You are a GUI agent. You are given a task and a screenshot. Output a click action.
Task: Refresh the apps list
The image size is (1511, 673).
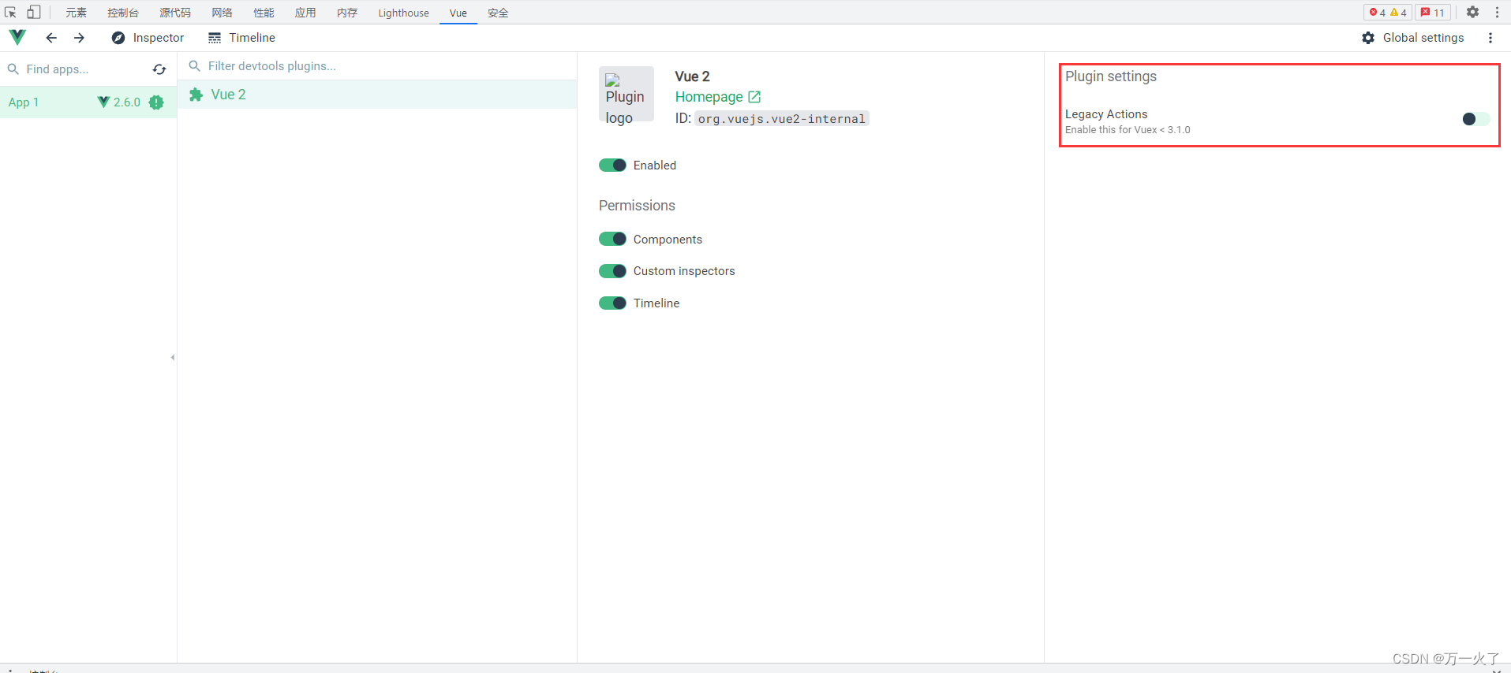159,69
